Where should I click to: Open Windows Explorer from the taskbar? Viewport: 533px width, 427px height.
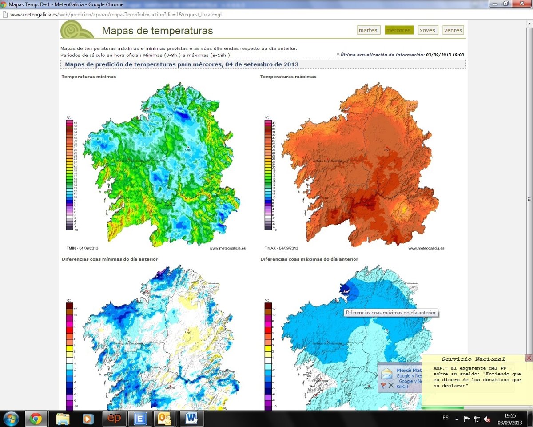63,419
